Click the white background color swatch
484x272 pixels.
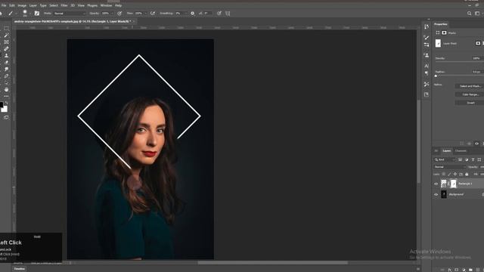pyautogui.click(x=5, y=109)
